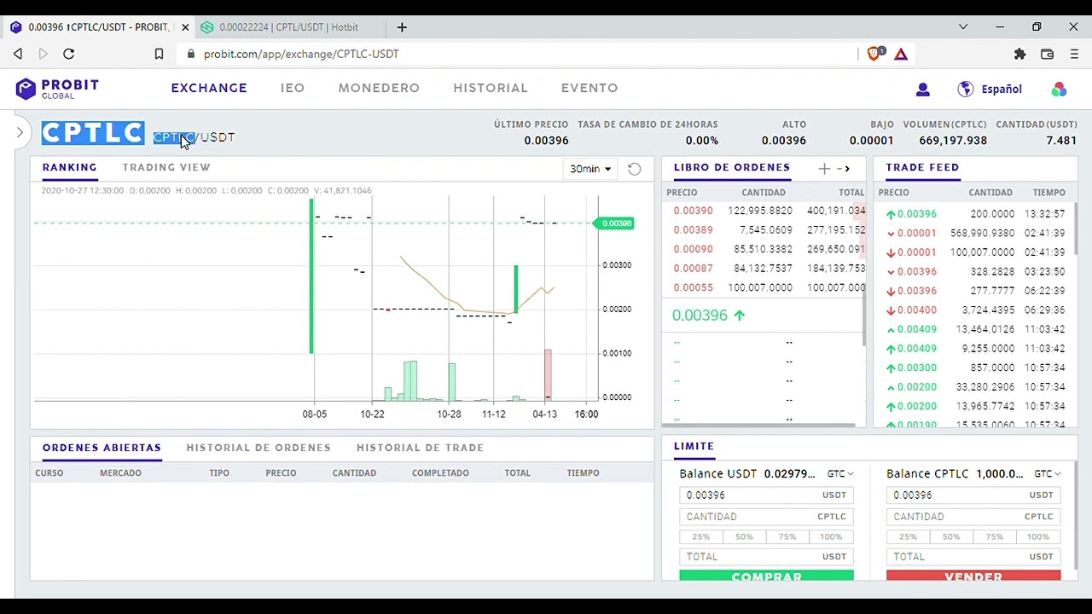The image size is (1092, 614).
Task: Open the IEO menu
Action: (x=293, y=88)
